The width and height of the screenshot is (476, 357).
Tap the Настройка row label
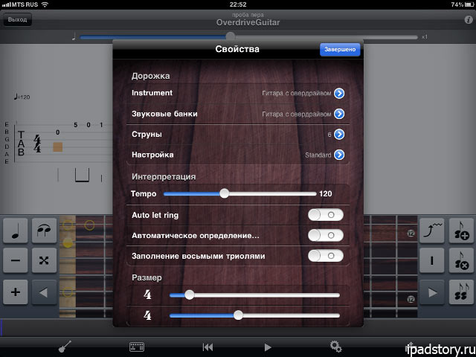(152, 155)
